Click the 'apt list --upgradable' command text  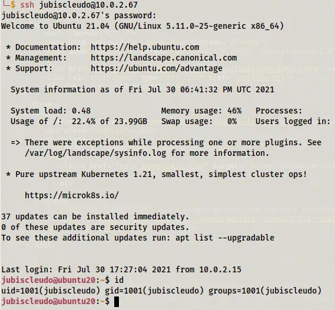[225, 238]
